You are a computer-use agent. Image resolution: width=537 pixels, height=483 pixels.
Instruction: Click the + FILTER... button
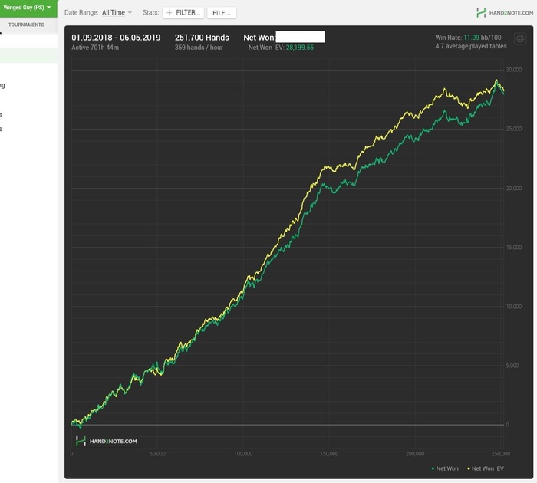[183, 13]
